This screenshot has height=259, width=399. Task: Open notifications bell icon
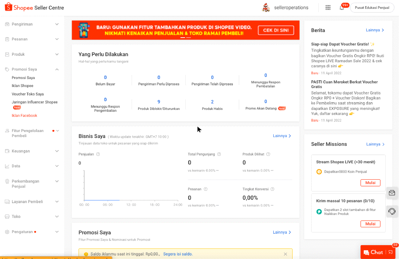[342, 7]
